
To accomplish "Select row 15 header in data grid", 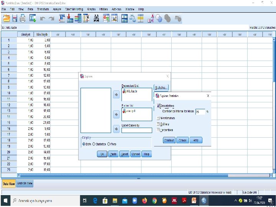I will tap(9, 123).
